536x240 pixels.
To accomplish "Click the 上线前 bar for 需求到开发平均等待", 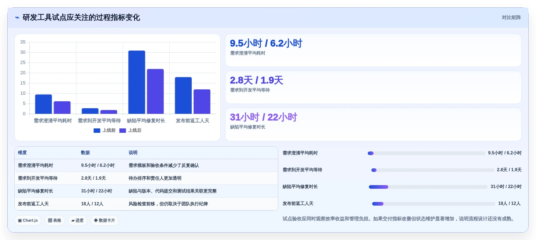I will [90, 111].
